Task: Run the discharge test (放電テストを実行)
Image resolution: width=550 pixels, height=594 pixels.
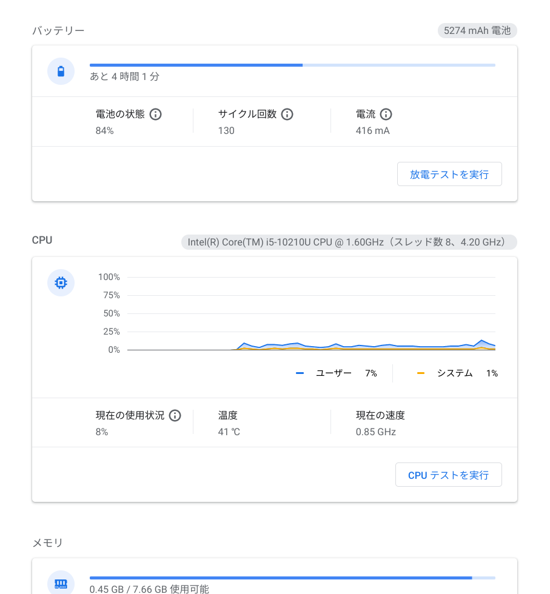Action: point(449,175)
